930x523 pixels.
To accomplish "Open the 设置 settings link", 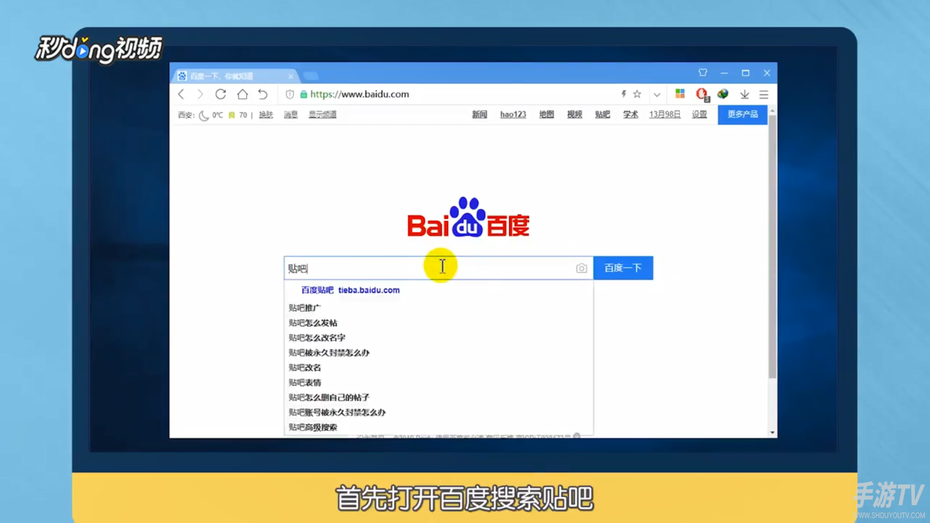I will [x=699, y=114].
